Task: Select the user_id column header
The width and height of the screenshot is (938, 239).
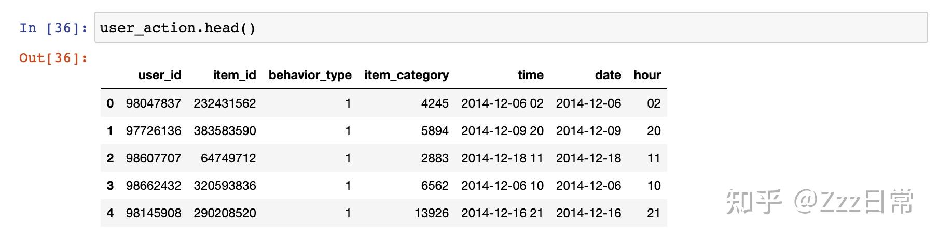Action: coord(160,75)
